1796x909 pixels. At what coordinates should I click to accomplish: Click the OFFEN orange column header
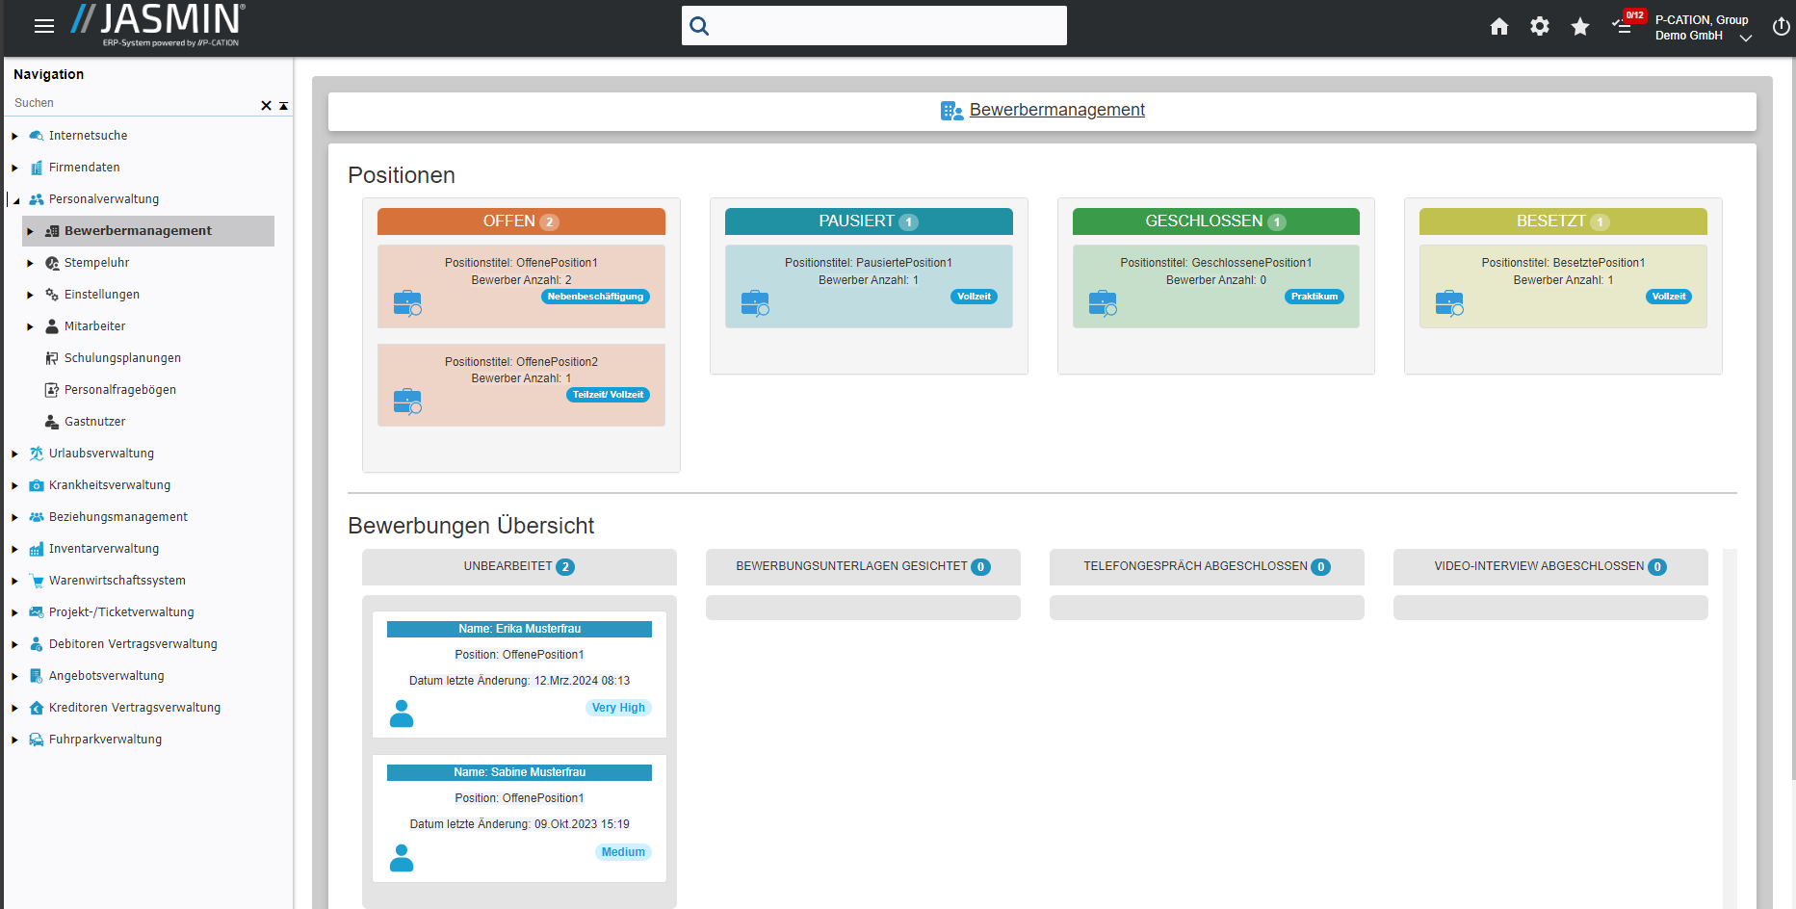521,221
